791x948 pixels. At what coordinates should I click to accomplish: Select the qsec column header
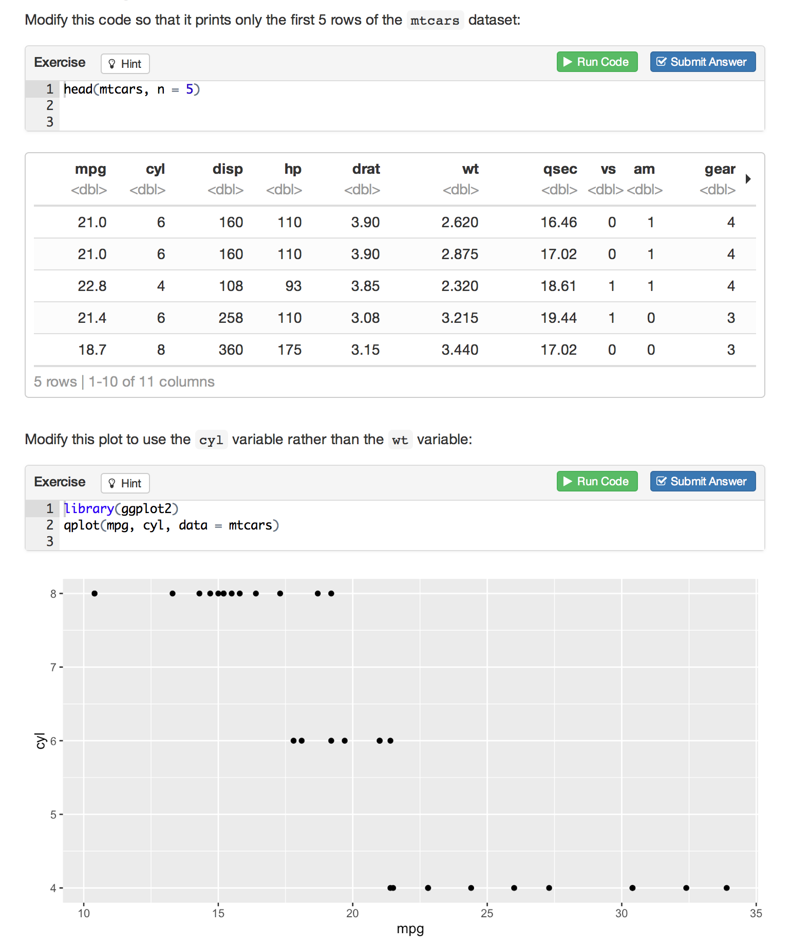560,169
